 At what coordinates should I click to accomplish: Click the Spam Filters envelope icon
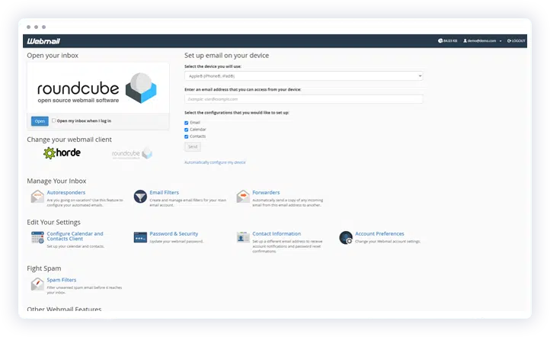point(37,284)
